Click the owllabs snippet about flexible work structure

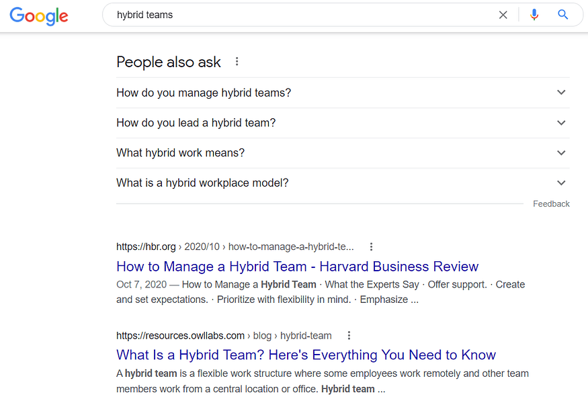[x=323, y=381]
